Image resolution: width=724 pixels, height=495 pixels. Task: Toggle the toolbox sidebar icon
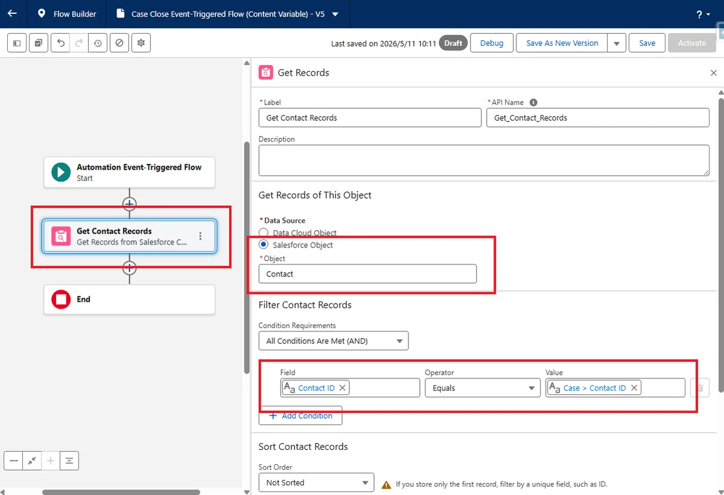pyautogui.click(x=17, y=43)
